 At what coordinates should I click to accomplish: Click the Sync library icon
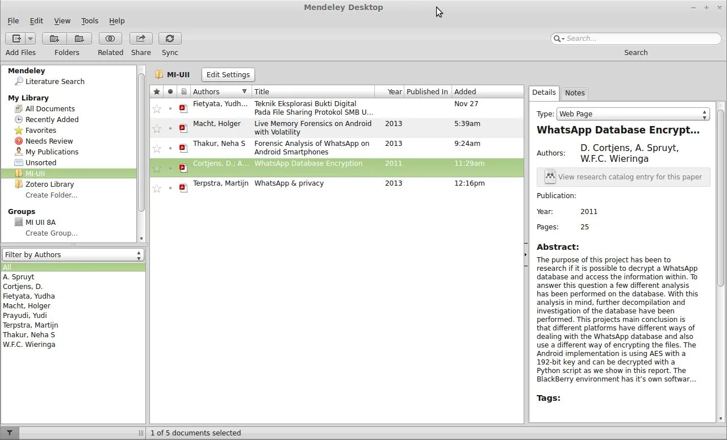click(x=170, y=39)
